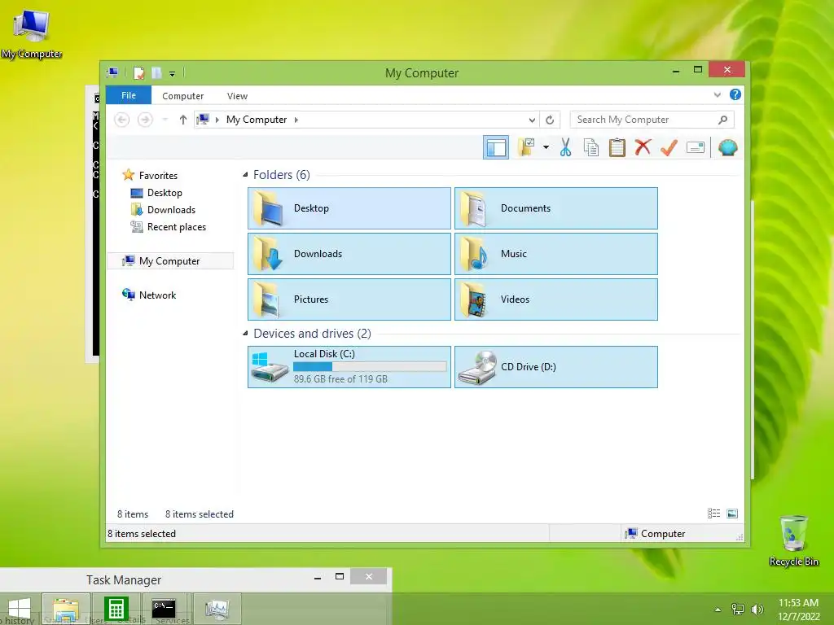Image resolution: width=834 pixels, height=625 pixels.
Task: Switch to large icons view in status bar
Action: point(732,514)
